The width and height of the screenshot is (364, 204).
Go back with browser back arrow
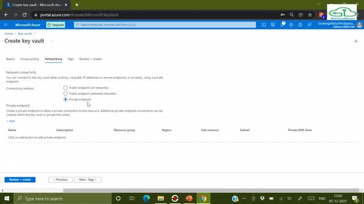click(6, 15)
